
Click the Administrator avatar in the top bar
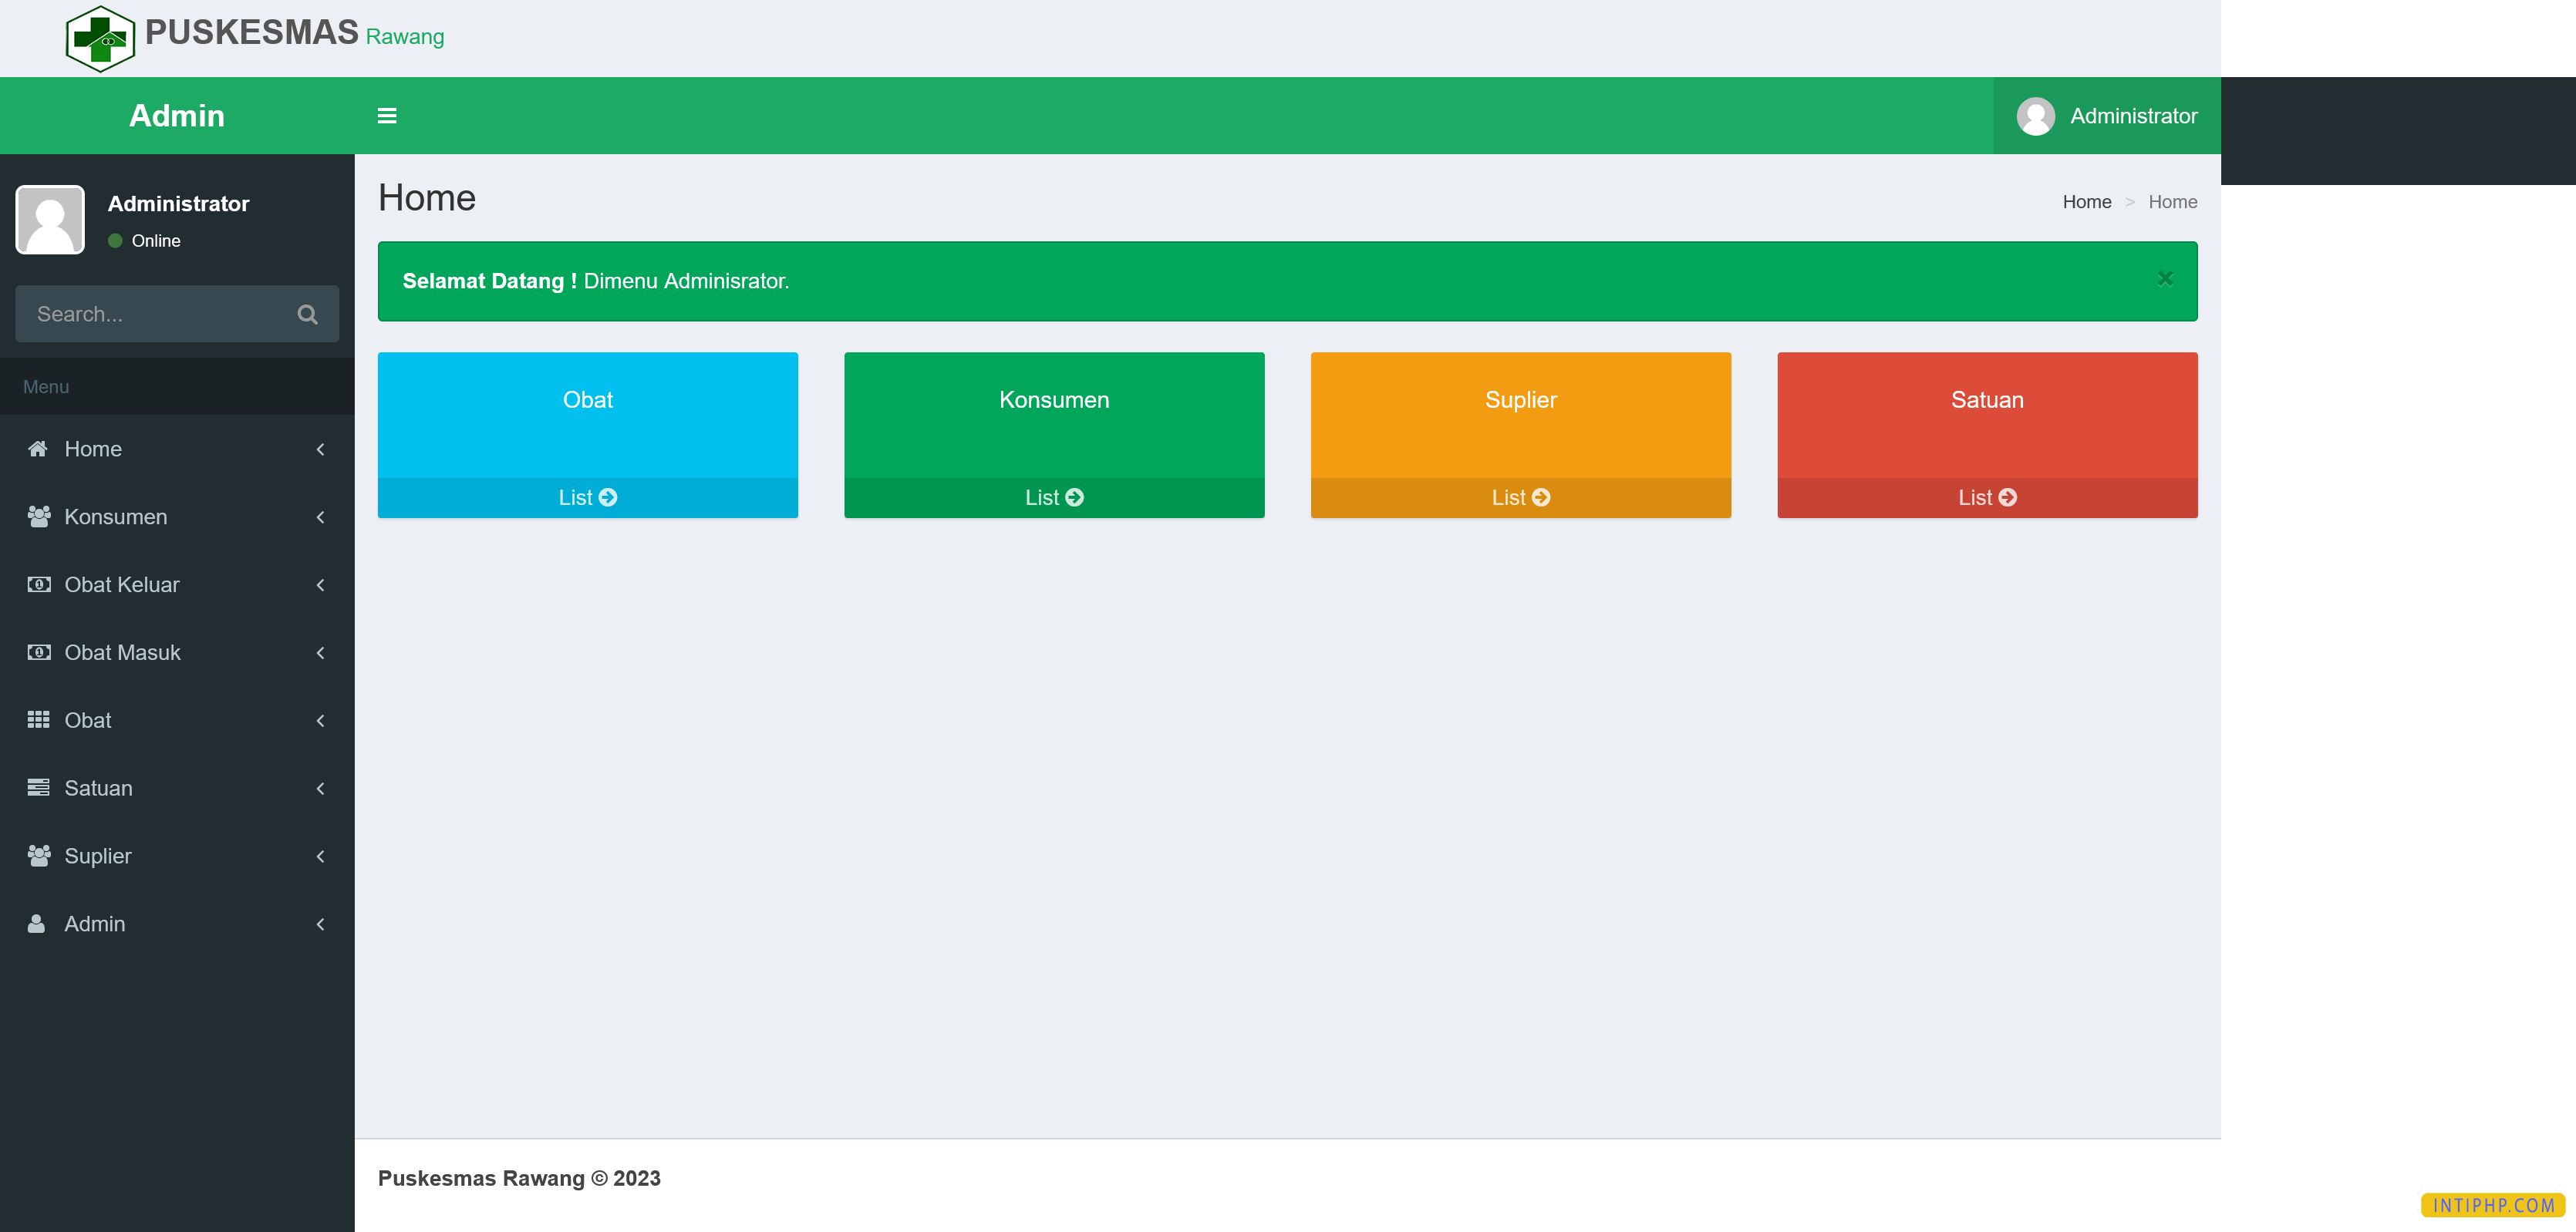tap(2035, 116)
